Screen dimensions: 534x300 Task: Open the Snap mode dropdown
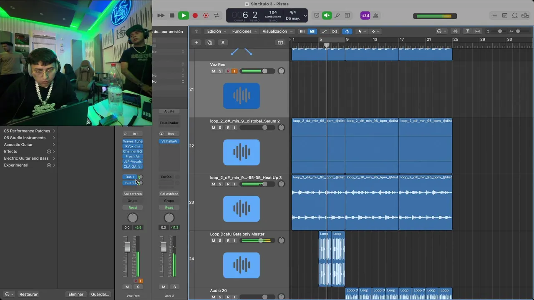(441, 31)
